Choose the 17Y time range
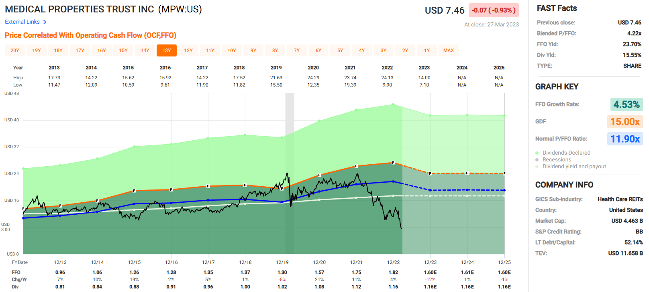 click(80, 50)
